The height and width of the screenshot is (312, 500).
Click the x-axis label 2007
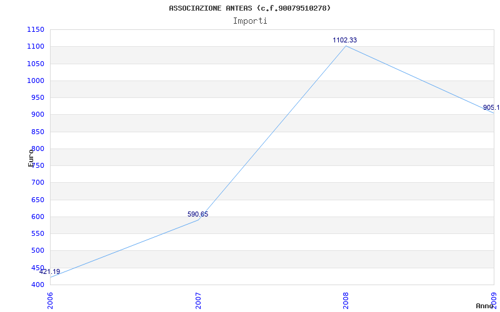pyautogui.click(x=198, y=301)
